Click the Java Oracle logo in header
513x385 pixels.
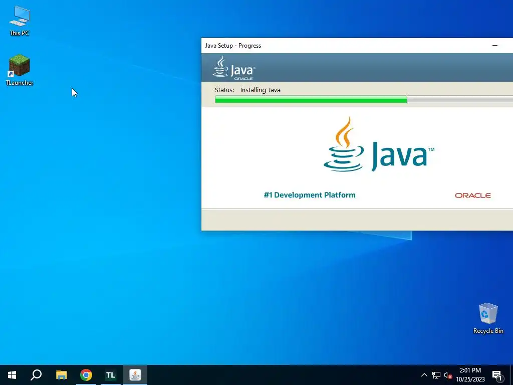234,68
